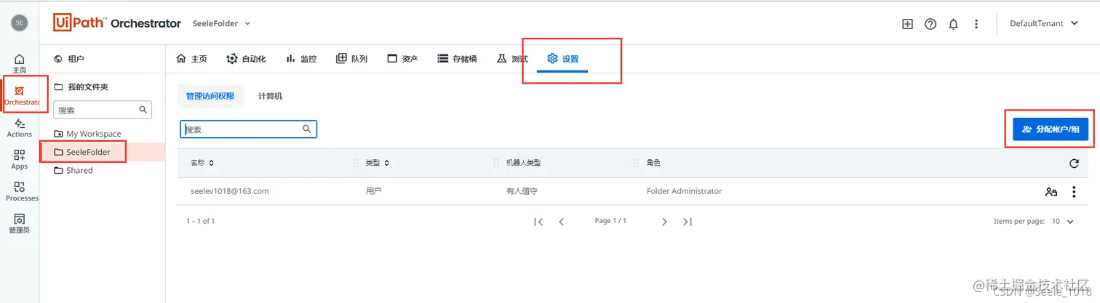This screenshot has height=303, width=1100.
Task: Click the magnifier in the access search box
Action: tap(307, 129)
